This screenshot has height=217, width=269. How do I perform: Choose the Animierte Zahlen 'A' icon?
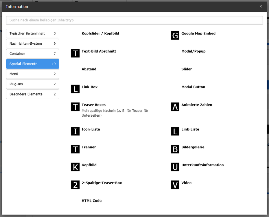click(175, 107)
